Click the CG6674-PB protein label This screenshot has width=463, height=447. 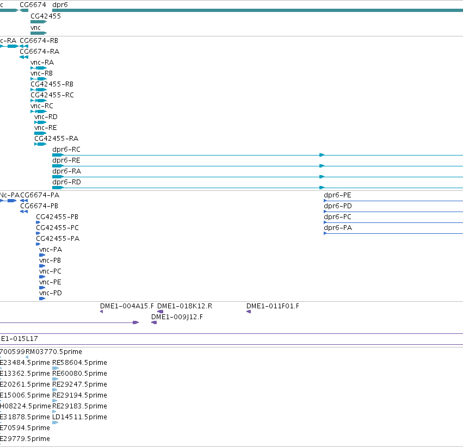click(39, 206)
